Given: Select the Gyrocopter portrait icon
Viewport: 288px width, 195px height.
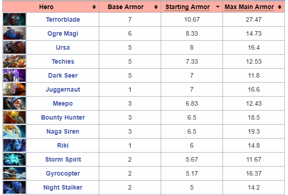Looking at the screenshot, I should [x=14, y=173].
